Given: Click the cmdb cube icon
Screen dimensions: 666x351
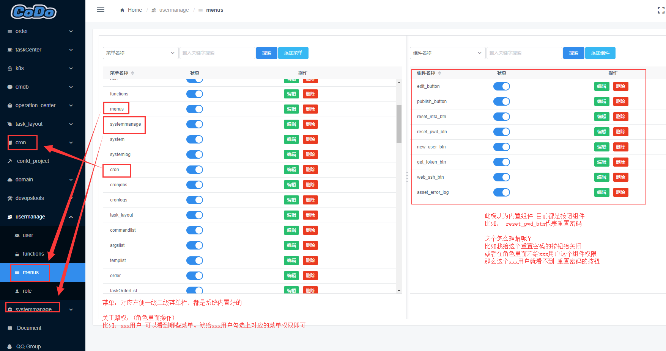Looking at the screenshot, I should tap(10, 87).
